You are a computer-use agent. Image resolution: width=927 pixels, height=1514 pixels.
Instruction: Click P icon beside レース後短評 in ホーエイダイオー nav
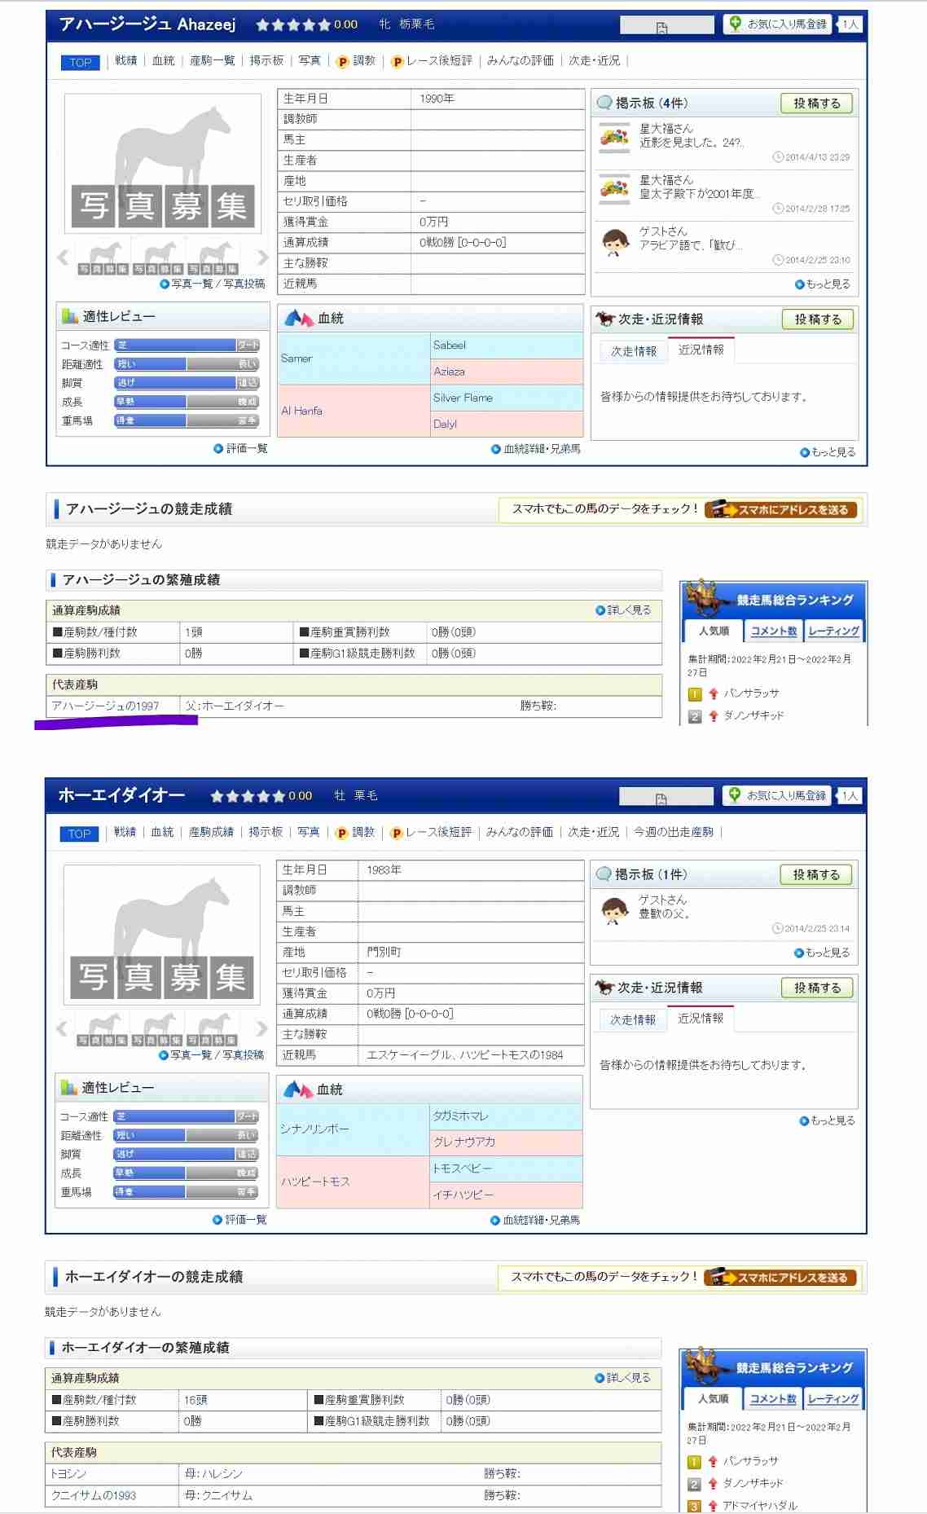coord(396,833)
